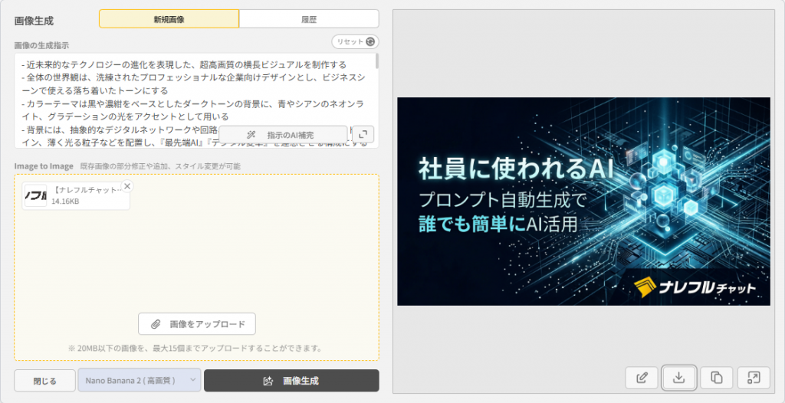Image resolution: width=785 pixels, height=403 pixels.
Task: Click the generated 社員に使われるAI banner image
Action: (583, 201)
